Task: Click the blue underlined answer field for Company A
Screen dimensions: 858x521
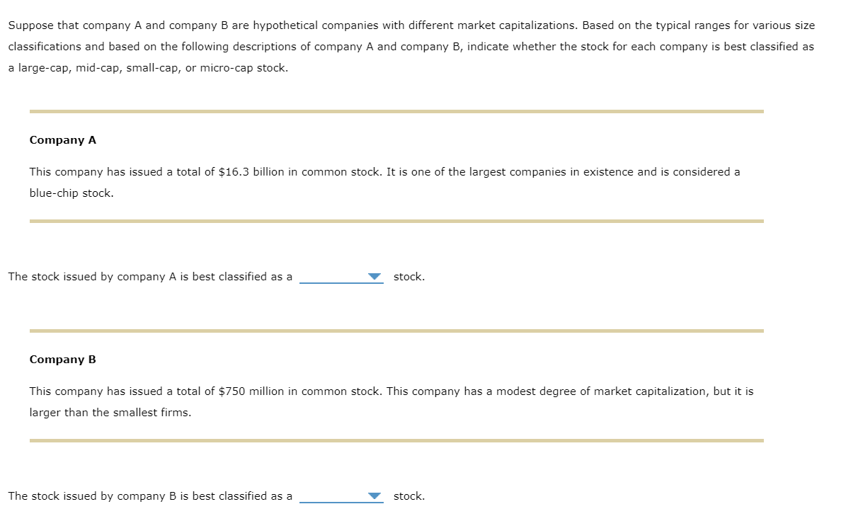Action: (340, 278)
